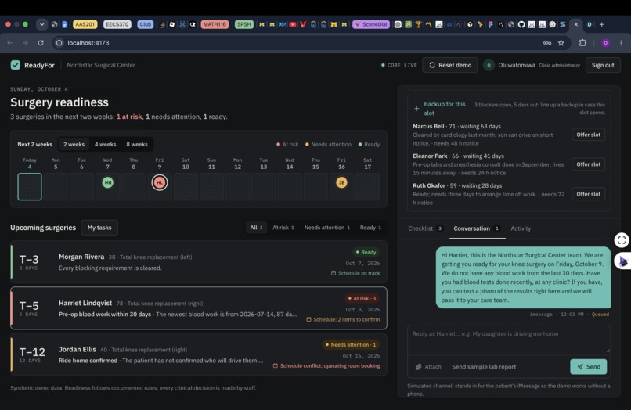Viewport: 631px width, 410px height.
Task: Open the MATH116 tab group
Action: [x=215, y=24]
